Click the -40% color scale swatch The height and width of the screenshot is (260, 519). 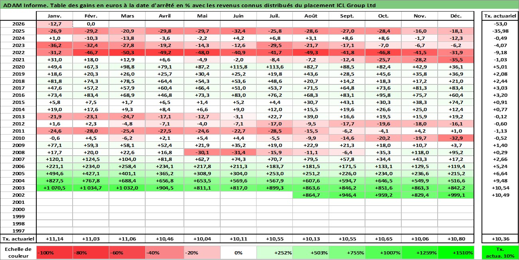point(164,252)
